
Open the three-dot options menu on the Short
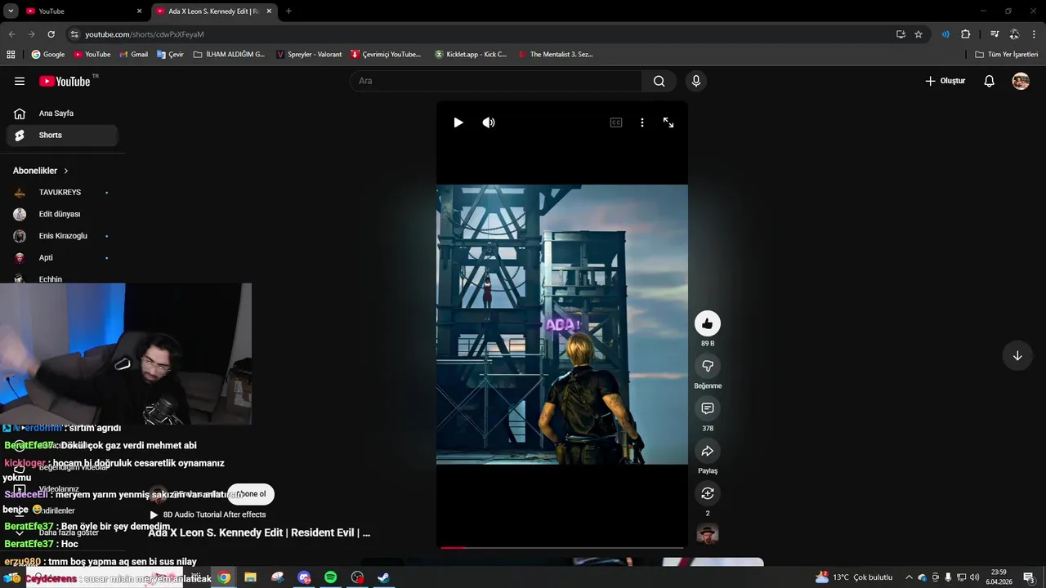coord(642,122)
